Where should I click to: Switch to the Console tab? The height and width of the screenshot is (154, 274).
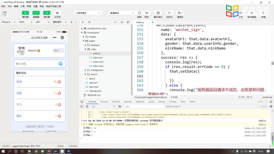92,102
